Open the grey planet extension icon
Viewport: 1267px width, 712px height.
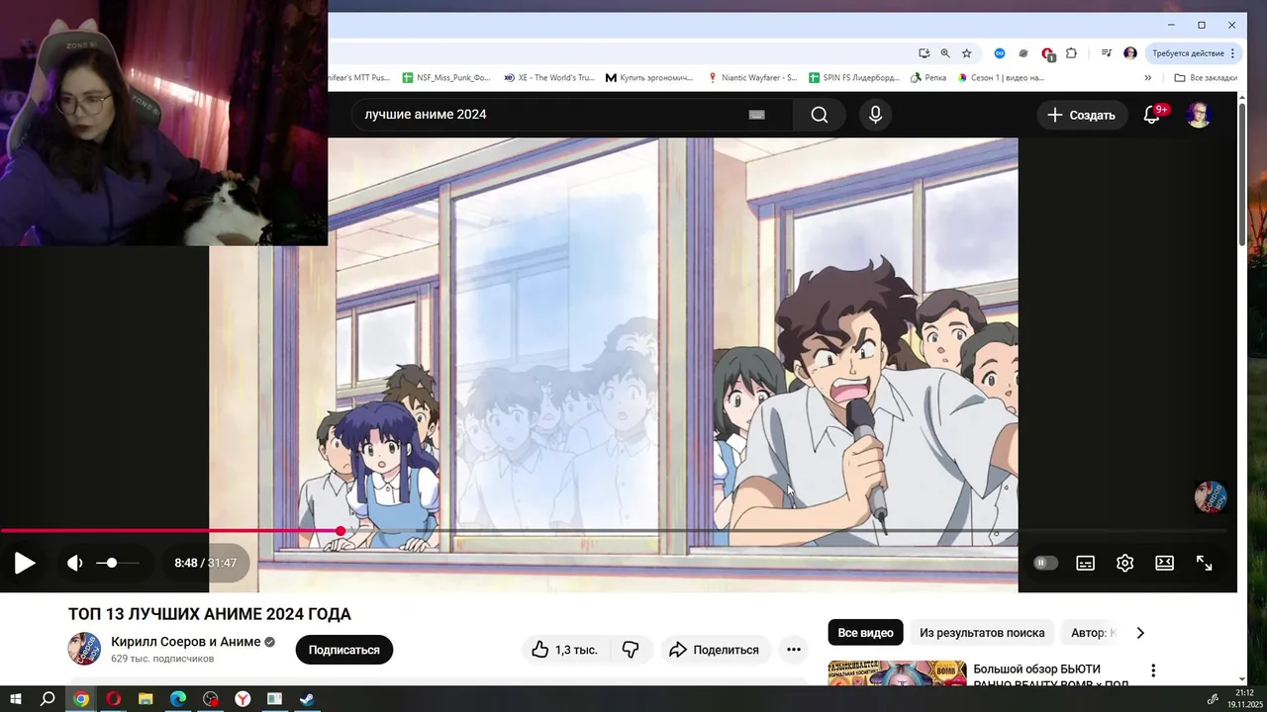1023,53
